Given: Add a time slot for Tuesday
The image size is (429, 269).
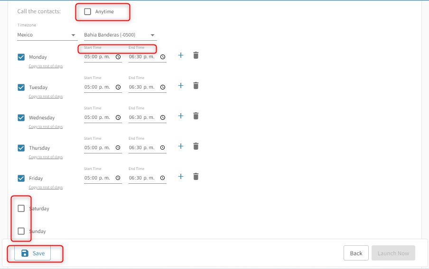Looking at the screenshot, I should [180, 86].
